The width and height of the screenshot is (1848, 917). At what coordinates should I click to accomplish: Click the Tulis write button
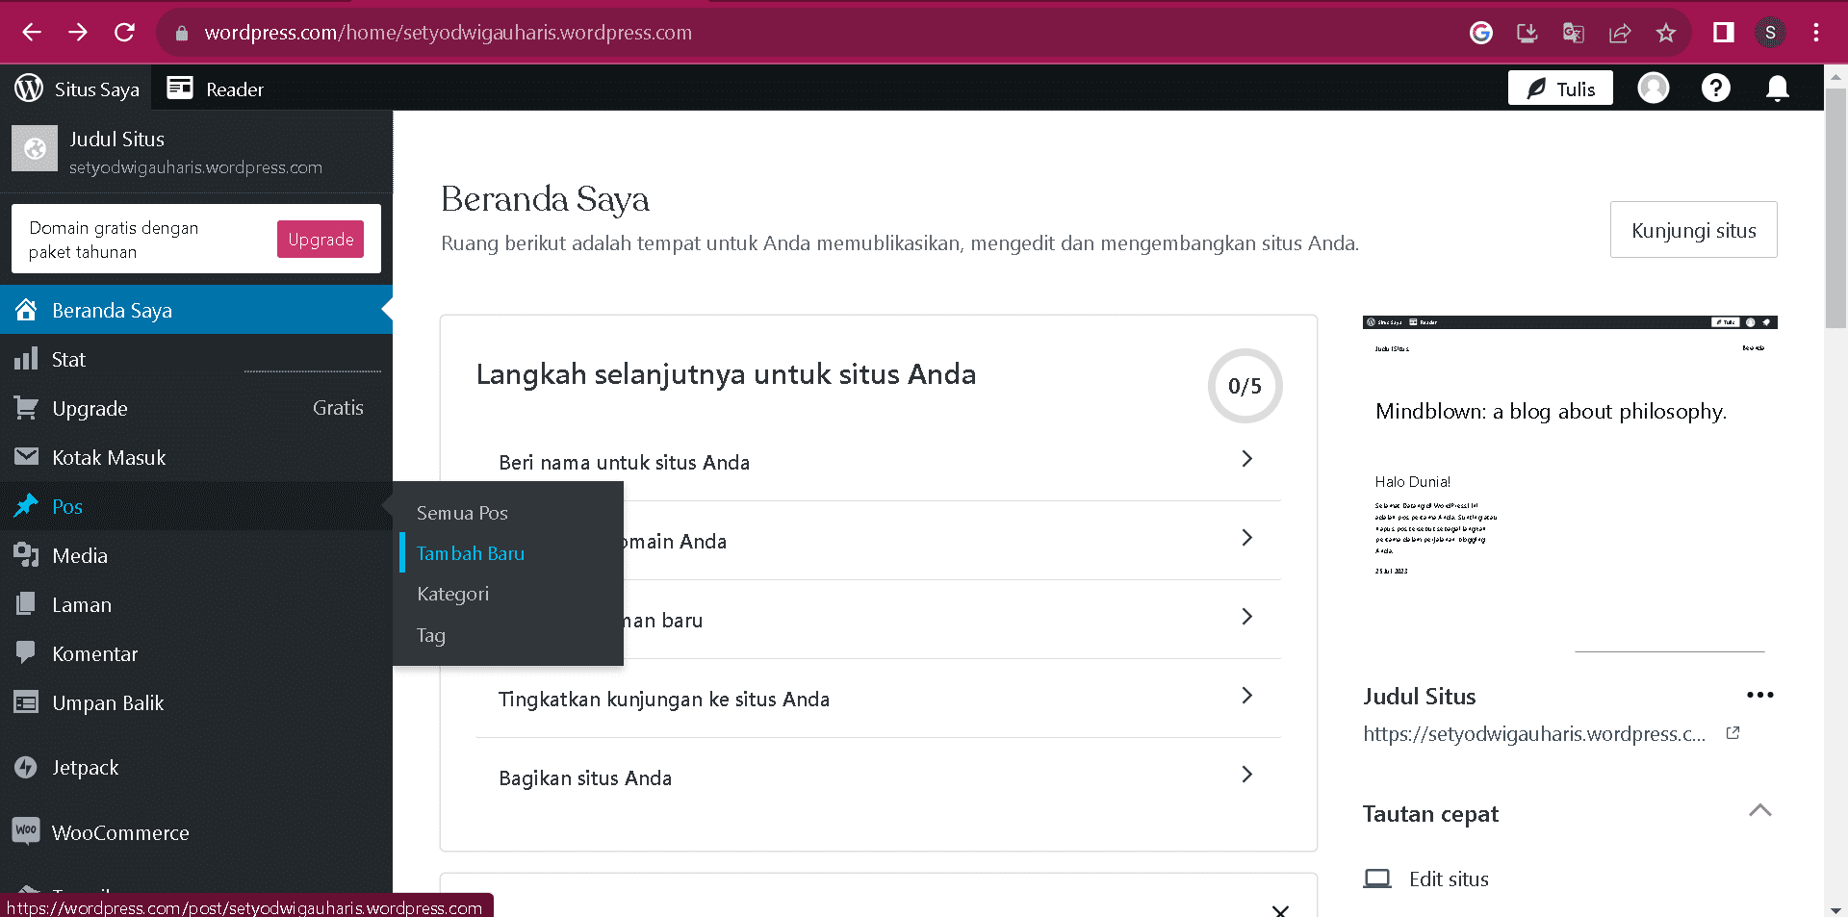coord(1560,89)
